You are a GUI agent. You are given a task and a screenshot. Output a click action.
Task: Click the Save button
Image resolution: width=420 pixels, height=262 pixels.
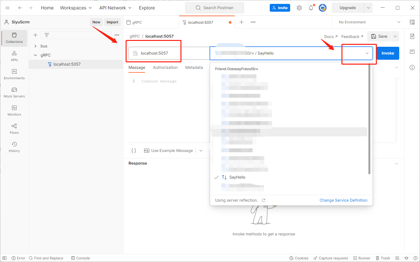(379, 36)
